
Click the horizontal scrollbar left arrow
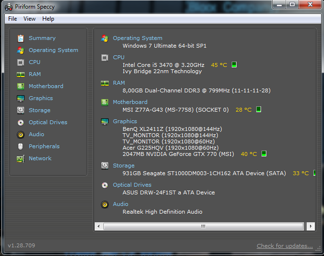tap(99, 226)
